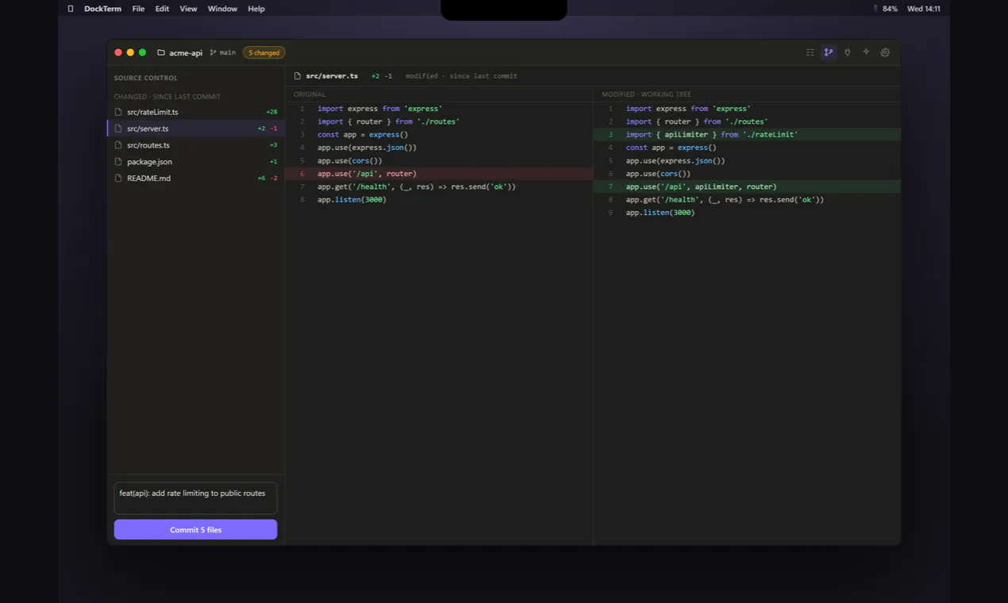Open the DockTerm application menu
The image size is (1008, 603).
click(x=103, y=9)
